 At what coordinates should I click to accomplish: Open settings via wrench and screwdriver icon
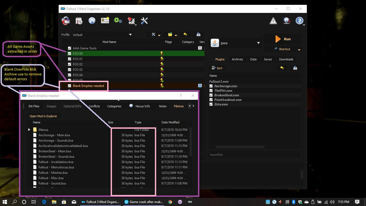(x=144, y=21)
